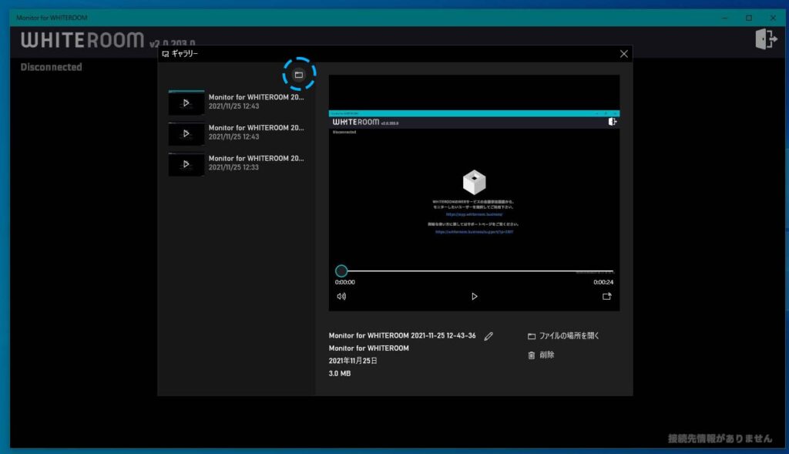The width and height of the screenshot is (789, 454).
Task: Click the 0:00:24 duration label
Action: pyautogui.click(x=603, y=282)
